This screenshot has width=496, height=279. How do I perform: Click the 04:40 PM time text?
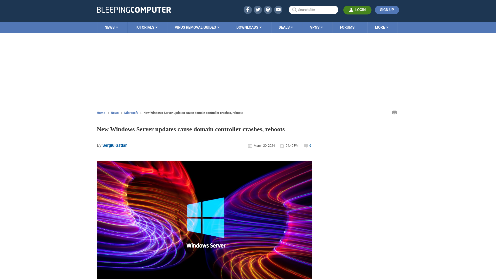[292, 146]
